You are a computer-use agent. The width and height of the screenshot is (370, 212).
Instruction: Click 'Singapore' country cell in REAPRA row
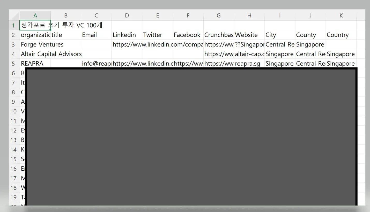(341, 63)
